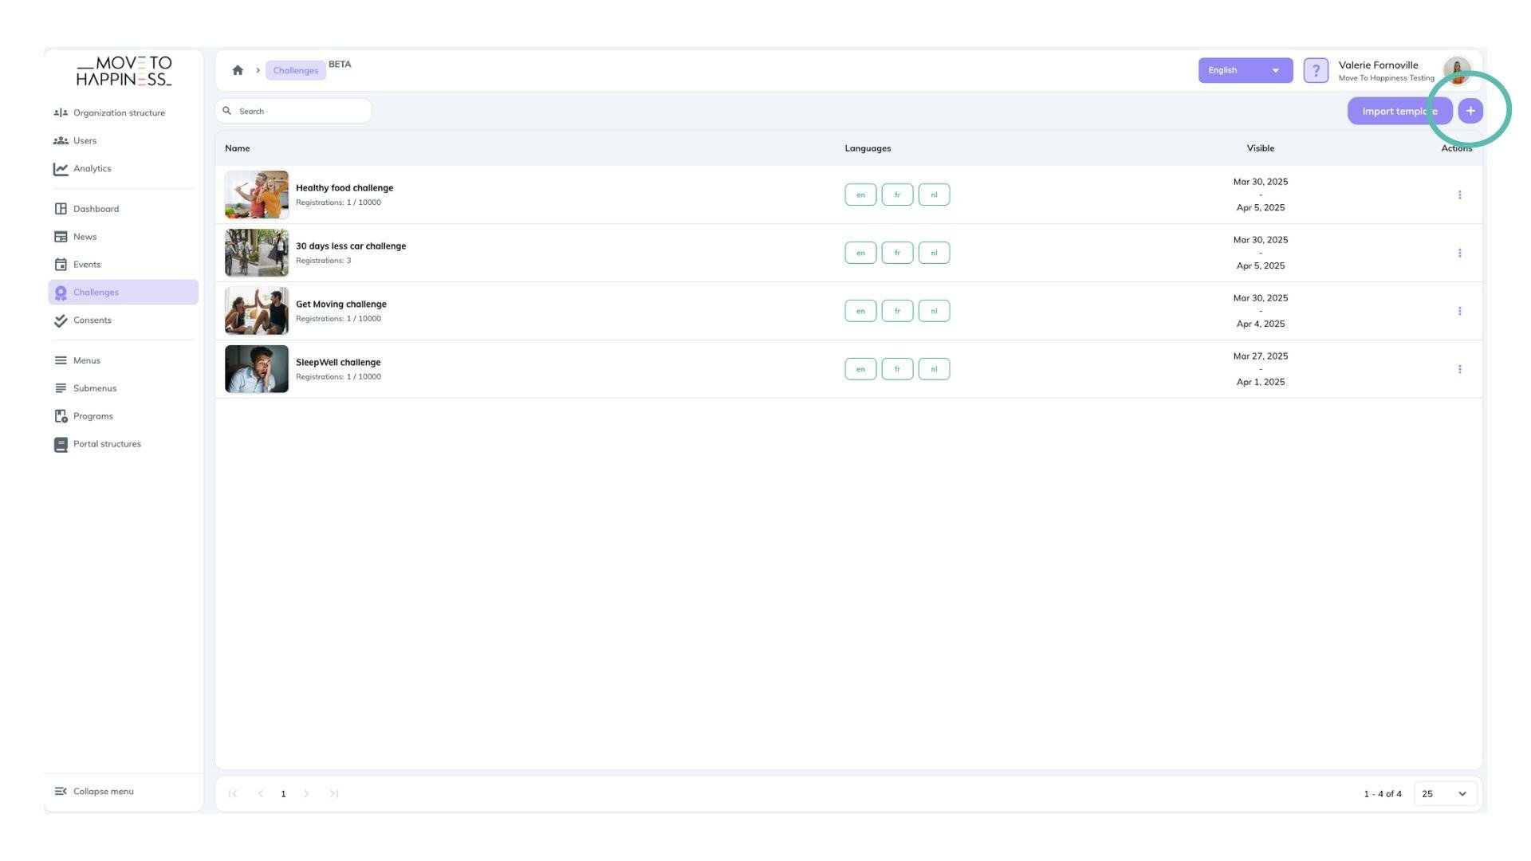This screenshot has width=1531, height=861.
Task: Click the Name column header
Action: point(238,148)
